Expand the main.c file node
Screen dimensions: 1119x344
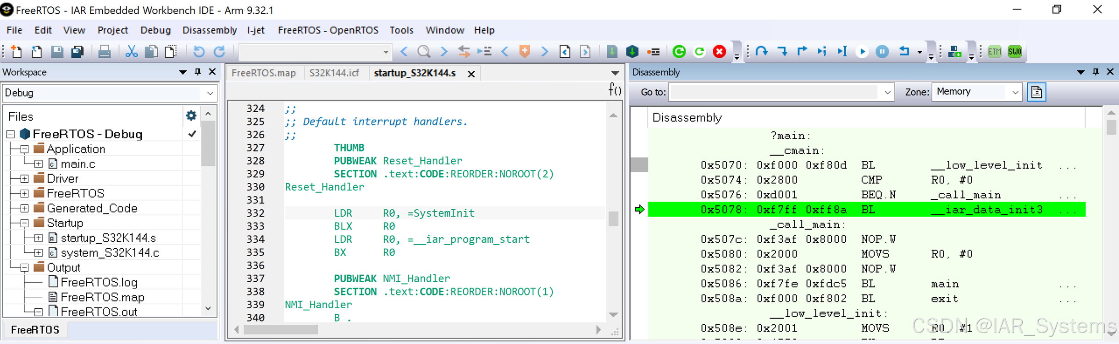coord(39,164)
